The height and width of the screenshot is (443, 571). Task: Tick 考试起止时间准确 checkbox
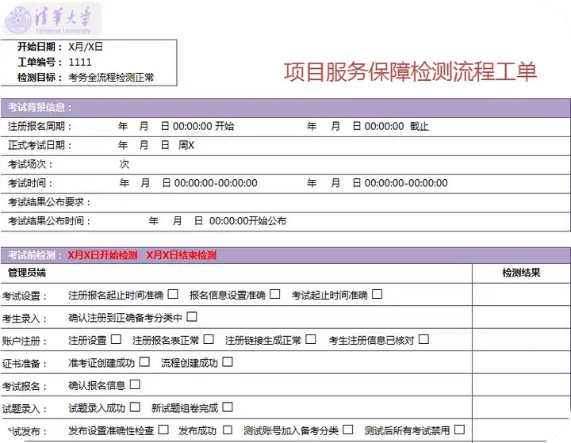(x=377, y=294)
